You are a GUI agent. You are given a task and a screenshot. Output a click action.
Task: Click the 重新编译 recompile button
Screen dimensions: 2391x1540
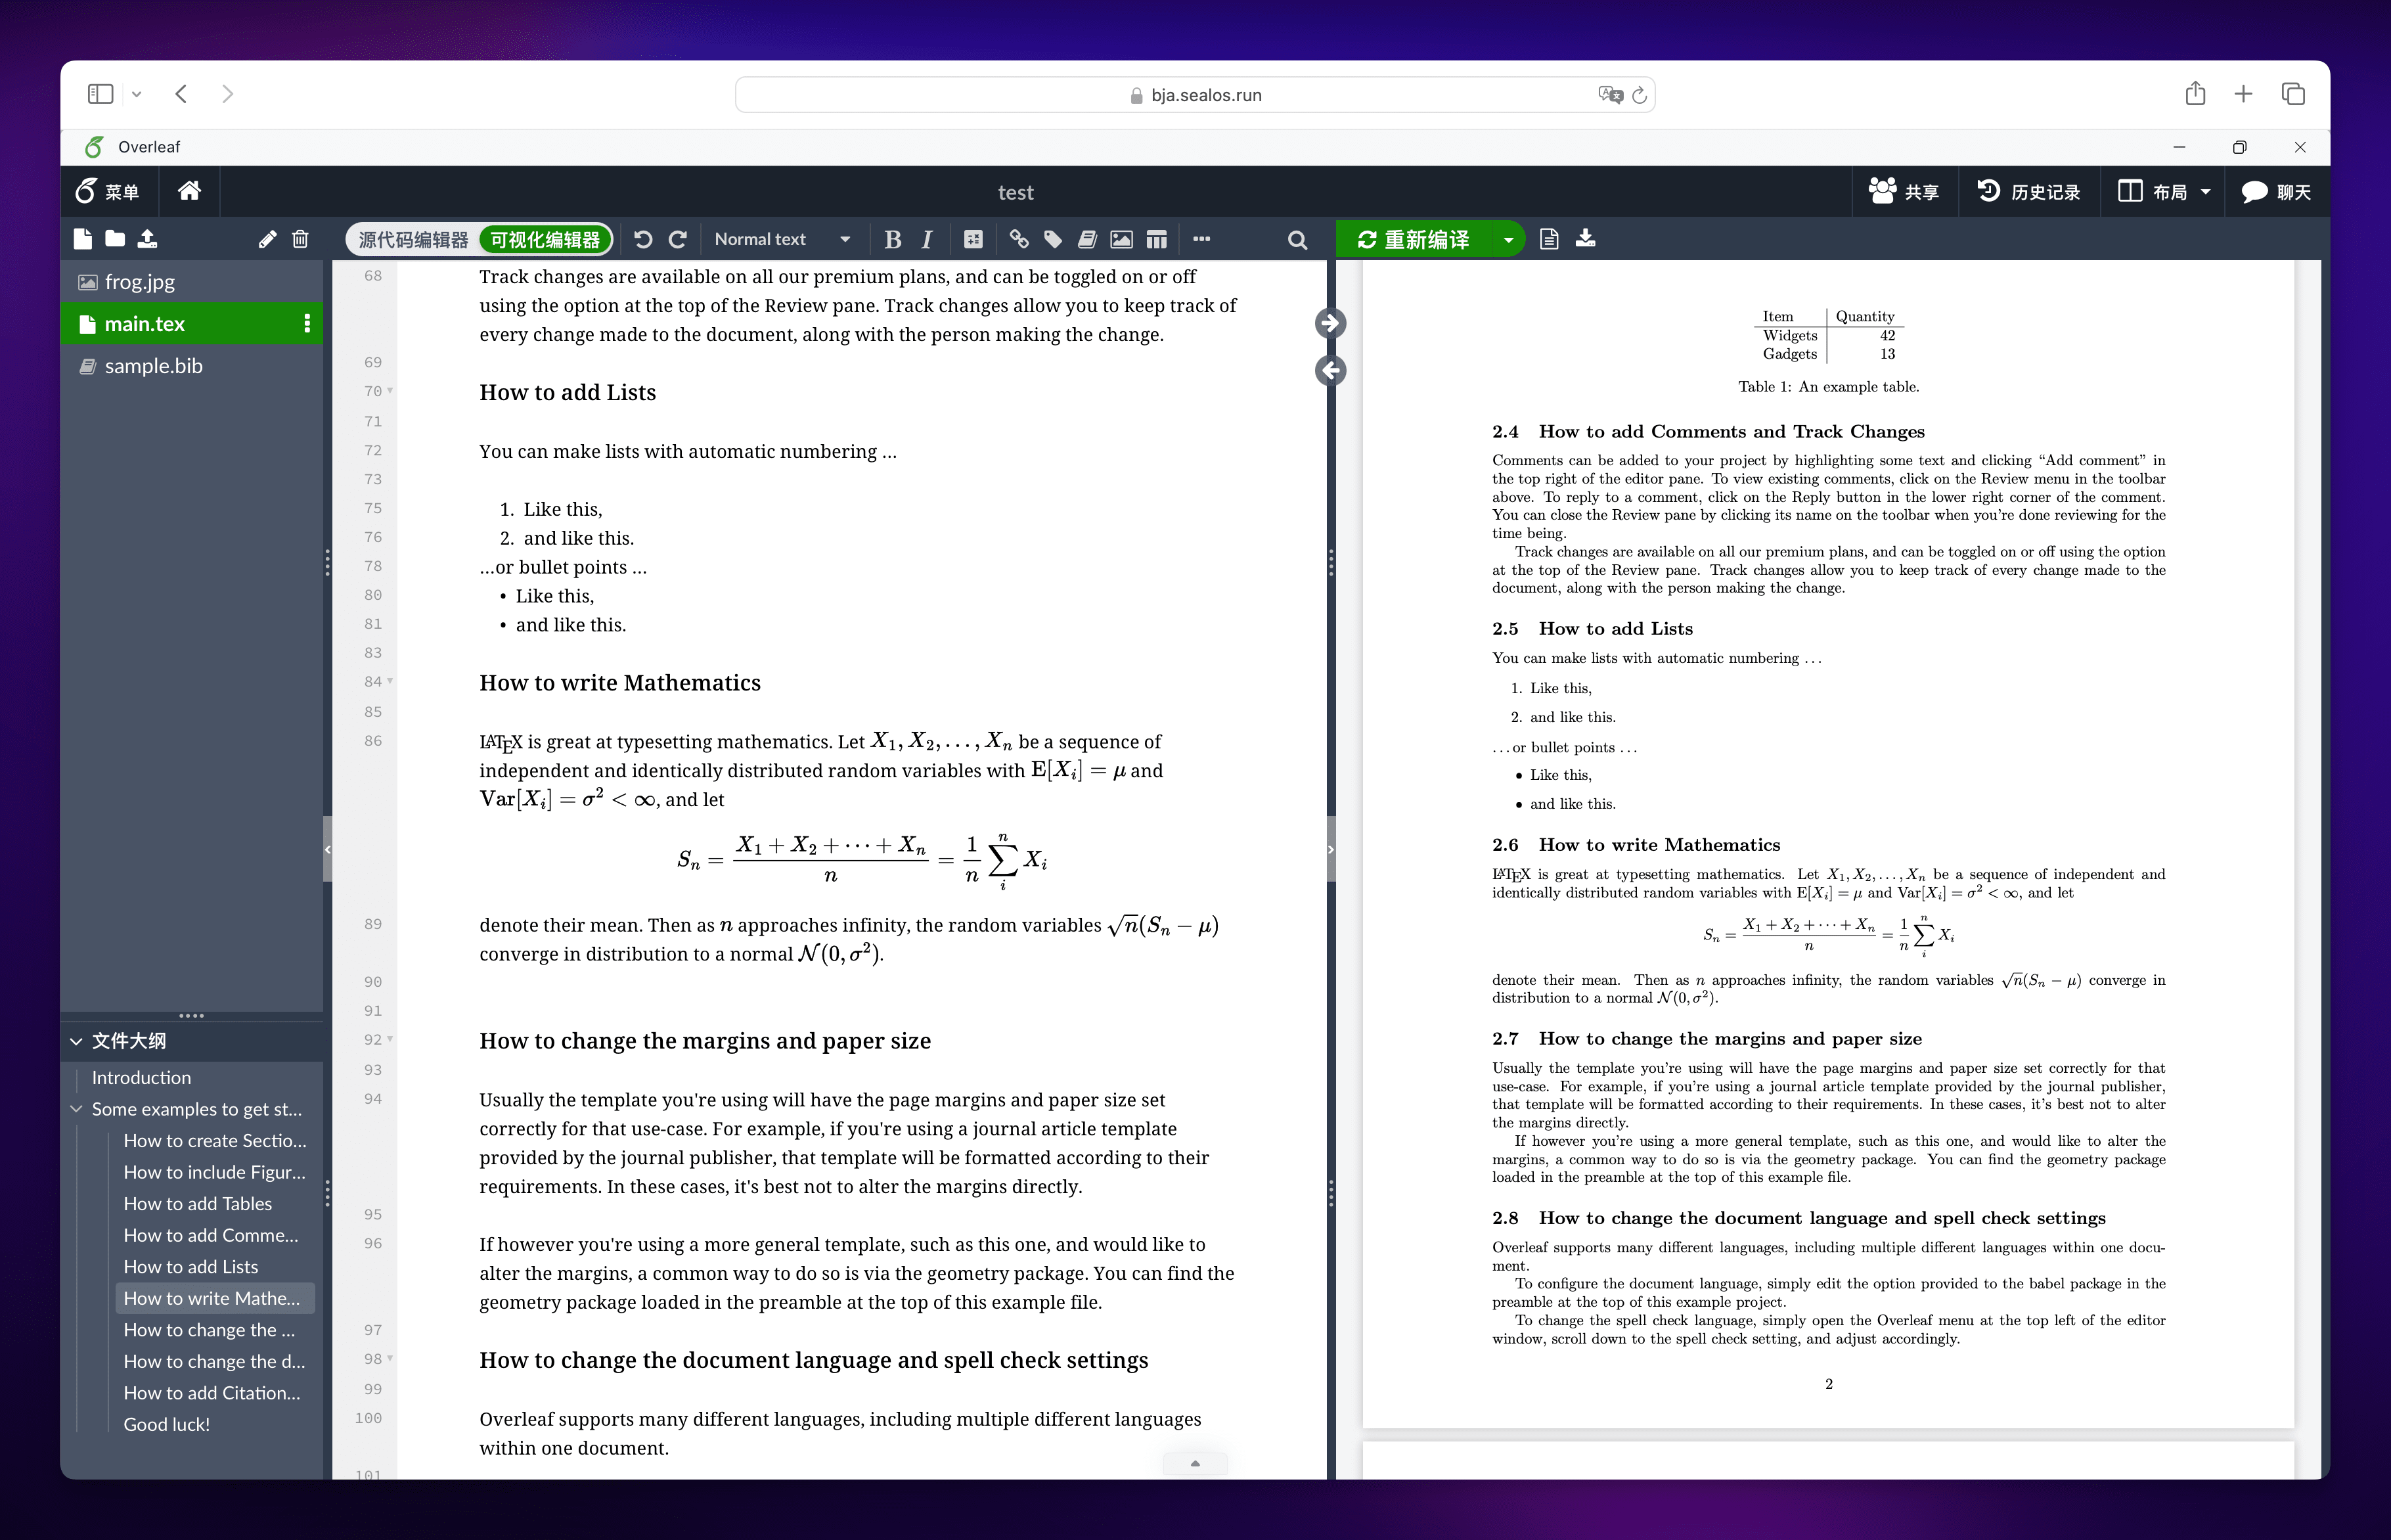[1414, 239]
